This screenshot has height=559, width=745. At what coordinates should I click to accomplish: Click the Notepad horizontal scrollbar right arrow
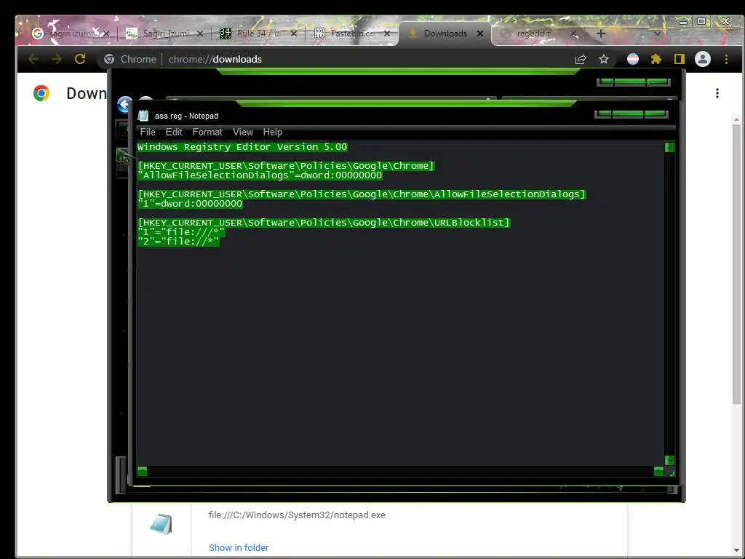pos(658,471)
